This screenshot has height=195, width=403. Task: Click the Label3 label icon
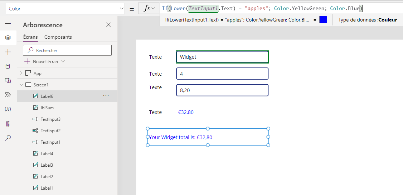pos(35,165)
